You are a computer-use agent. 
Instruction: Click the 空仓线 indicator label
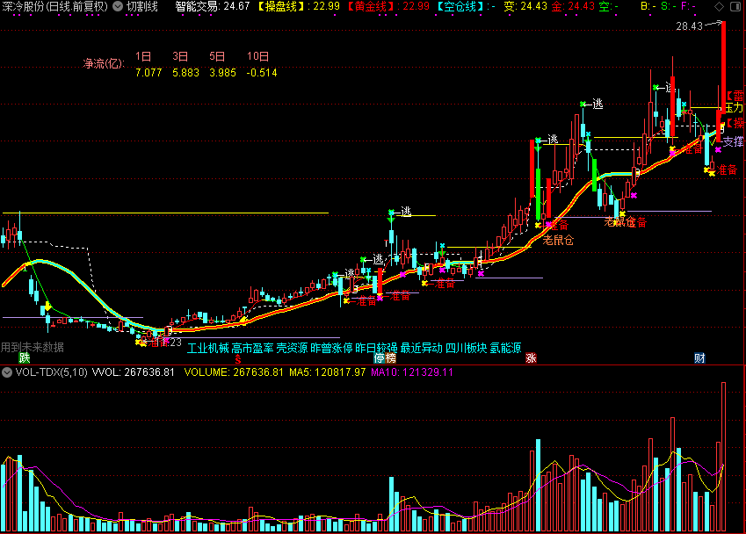coord(460,7)
